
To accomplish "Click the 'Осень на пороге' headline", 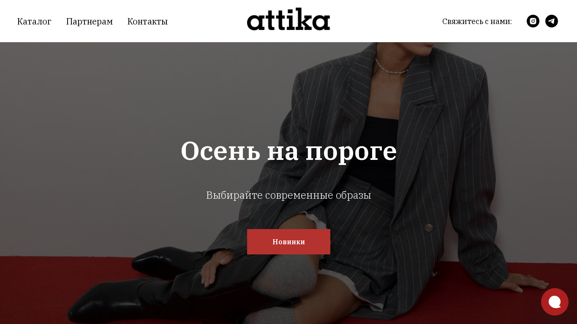I will (x=288, y=151).
